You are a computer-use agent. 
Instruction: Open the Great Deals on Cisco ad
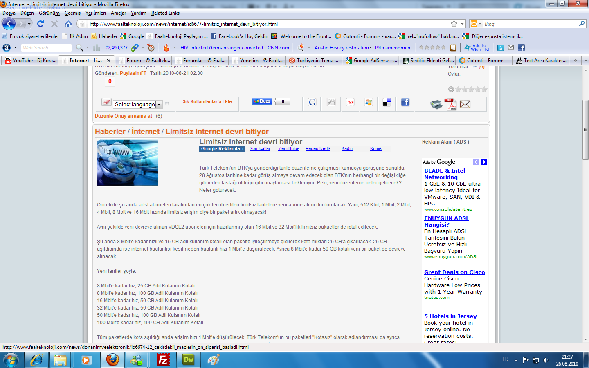454,272
